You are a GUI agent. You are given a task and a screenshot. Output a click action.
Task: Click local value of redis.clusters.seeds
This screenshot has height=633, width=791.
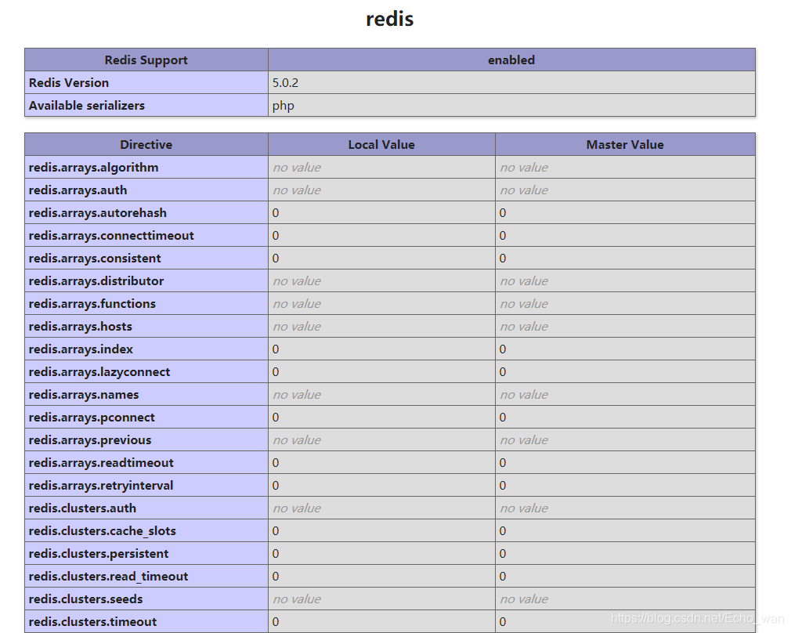[297, 599]
